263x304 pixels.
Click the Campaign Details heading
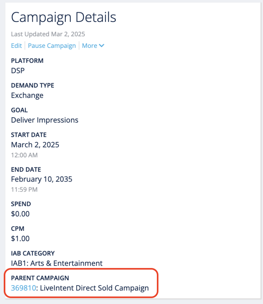[63, 17]
